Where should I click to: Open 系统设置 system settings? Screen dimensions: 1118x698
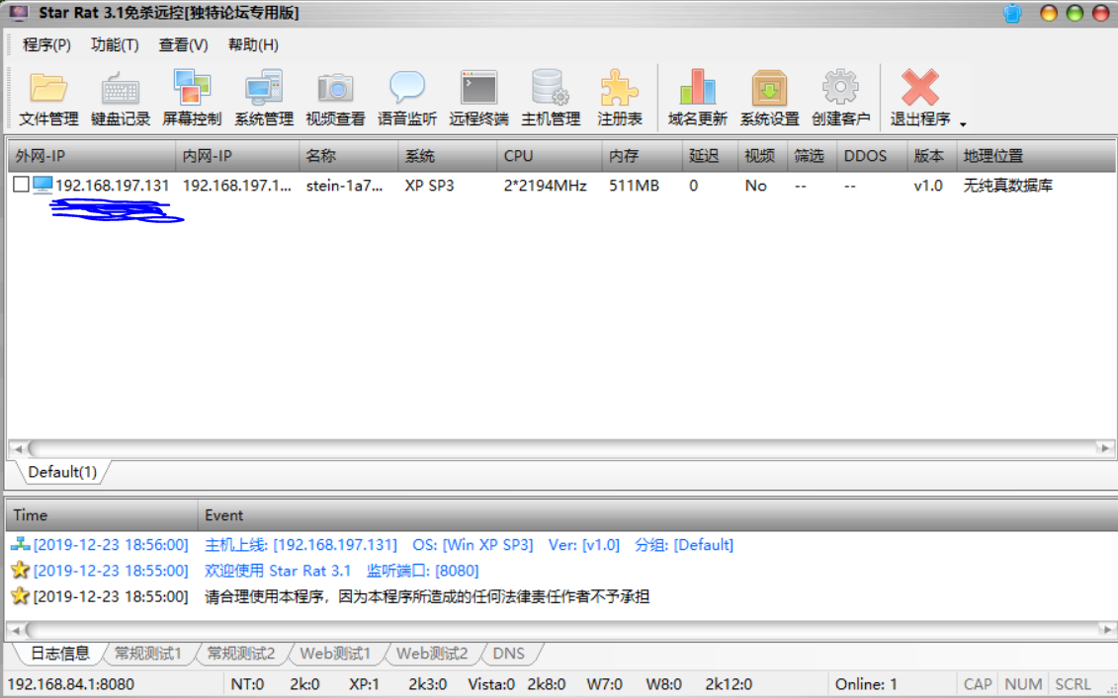click(769, 99)
